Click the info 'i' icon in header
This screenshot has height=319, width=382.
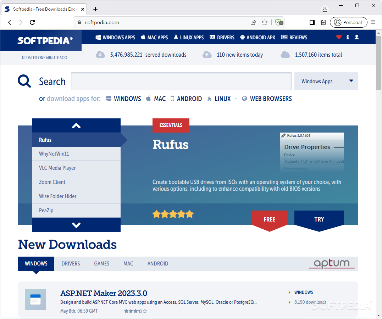click(348, 37)
